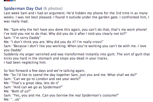
Task: Click the line "I had been neglecting him."
Action: [x=25, y=63]
